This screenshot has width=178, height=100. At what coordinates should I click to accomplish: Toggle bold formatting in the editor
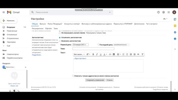93,54
